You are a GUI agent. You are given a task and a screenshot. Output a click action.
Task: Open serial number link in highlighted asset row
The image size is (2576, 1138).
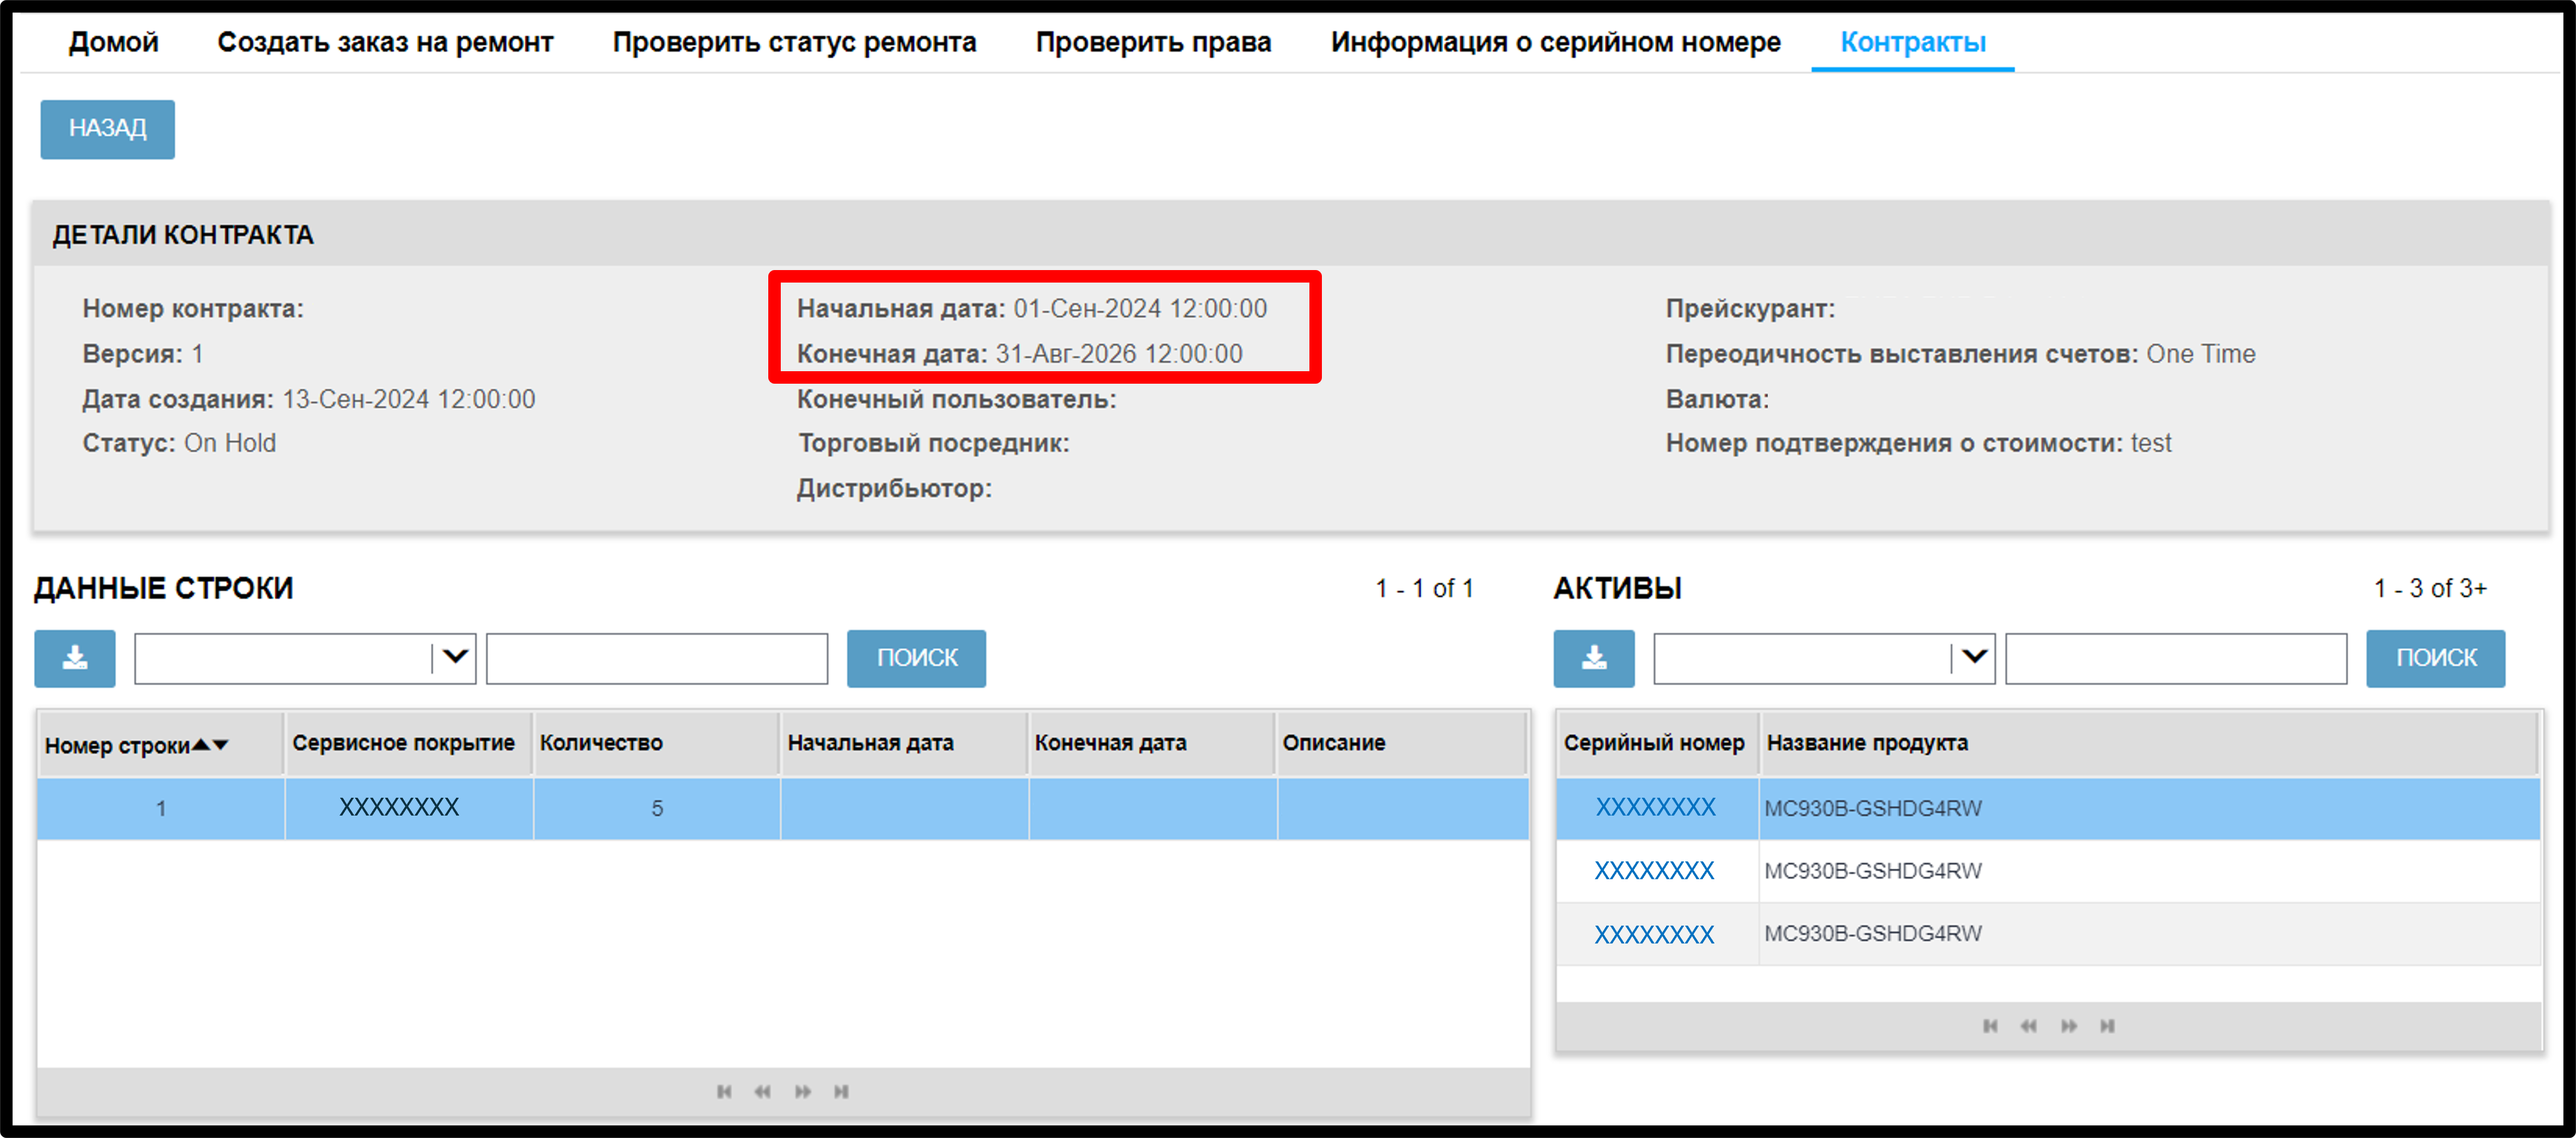(1655, 807)
